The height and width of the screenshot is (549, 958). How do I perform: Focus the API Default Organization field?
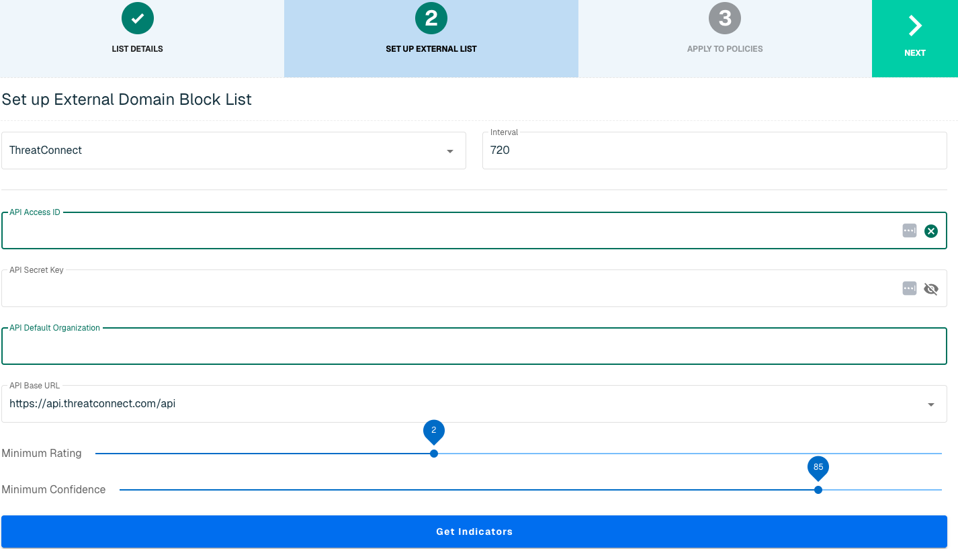click(x=474, y=347)
